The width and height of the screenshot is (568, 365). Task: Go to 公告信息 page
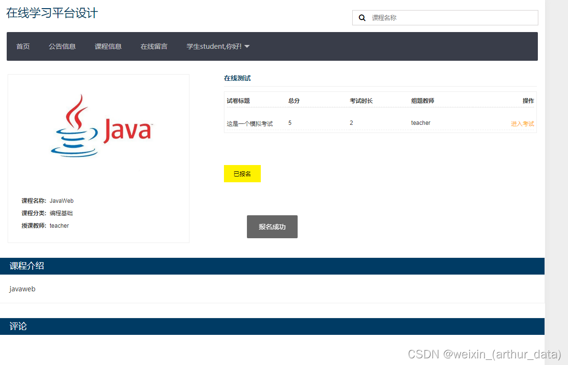coord(62,46)
